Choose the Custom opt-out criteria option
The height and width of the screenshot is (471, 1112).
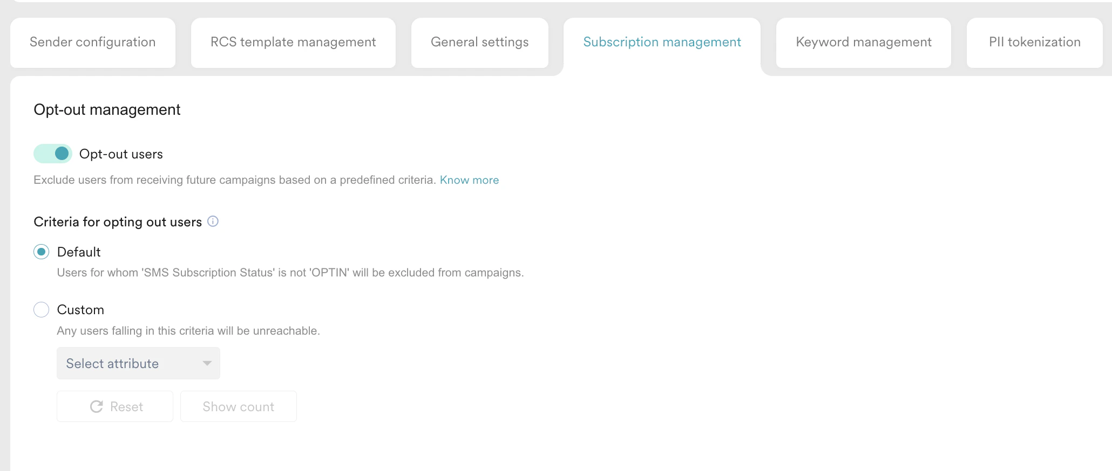coord(41,309)
